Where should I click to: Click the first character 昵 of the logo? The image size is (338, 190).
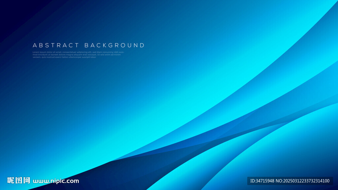[11, 180]
